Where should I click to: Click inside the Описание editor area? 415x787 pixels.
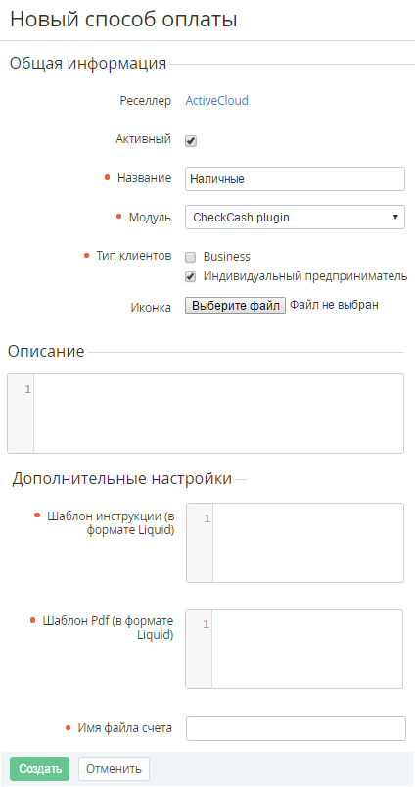tap(218, 413)
